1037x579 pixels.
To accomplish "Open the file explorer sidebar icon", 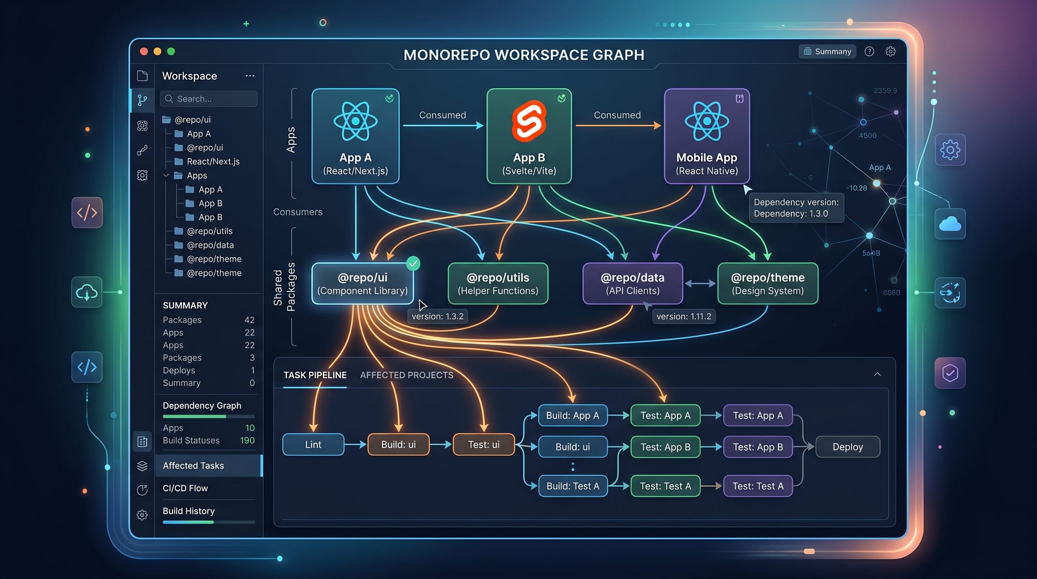I will point(142,76).
